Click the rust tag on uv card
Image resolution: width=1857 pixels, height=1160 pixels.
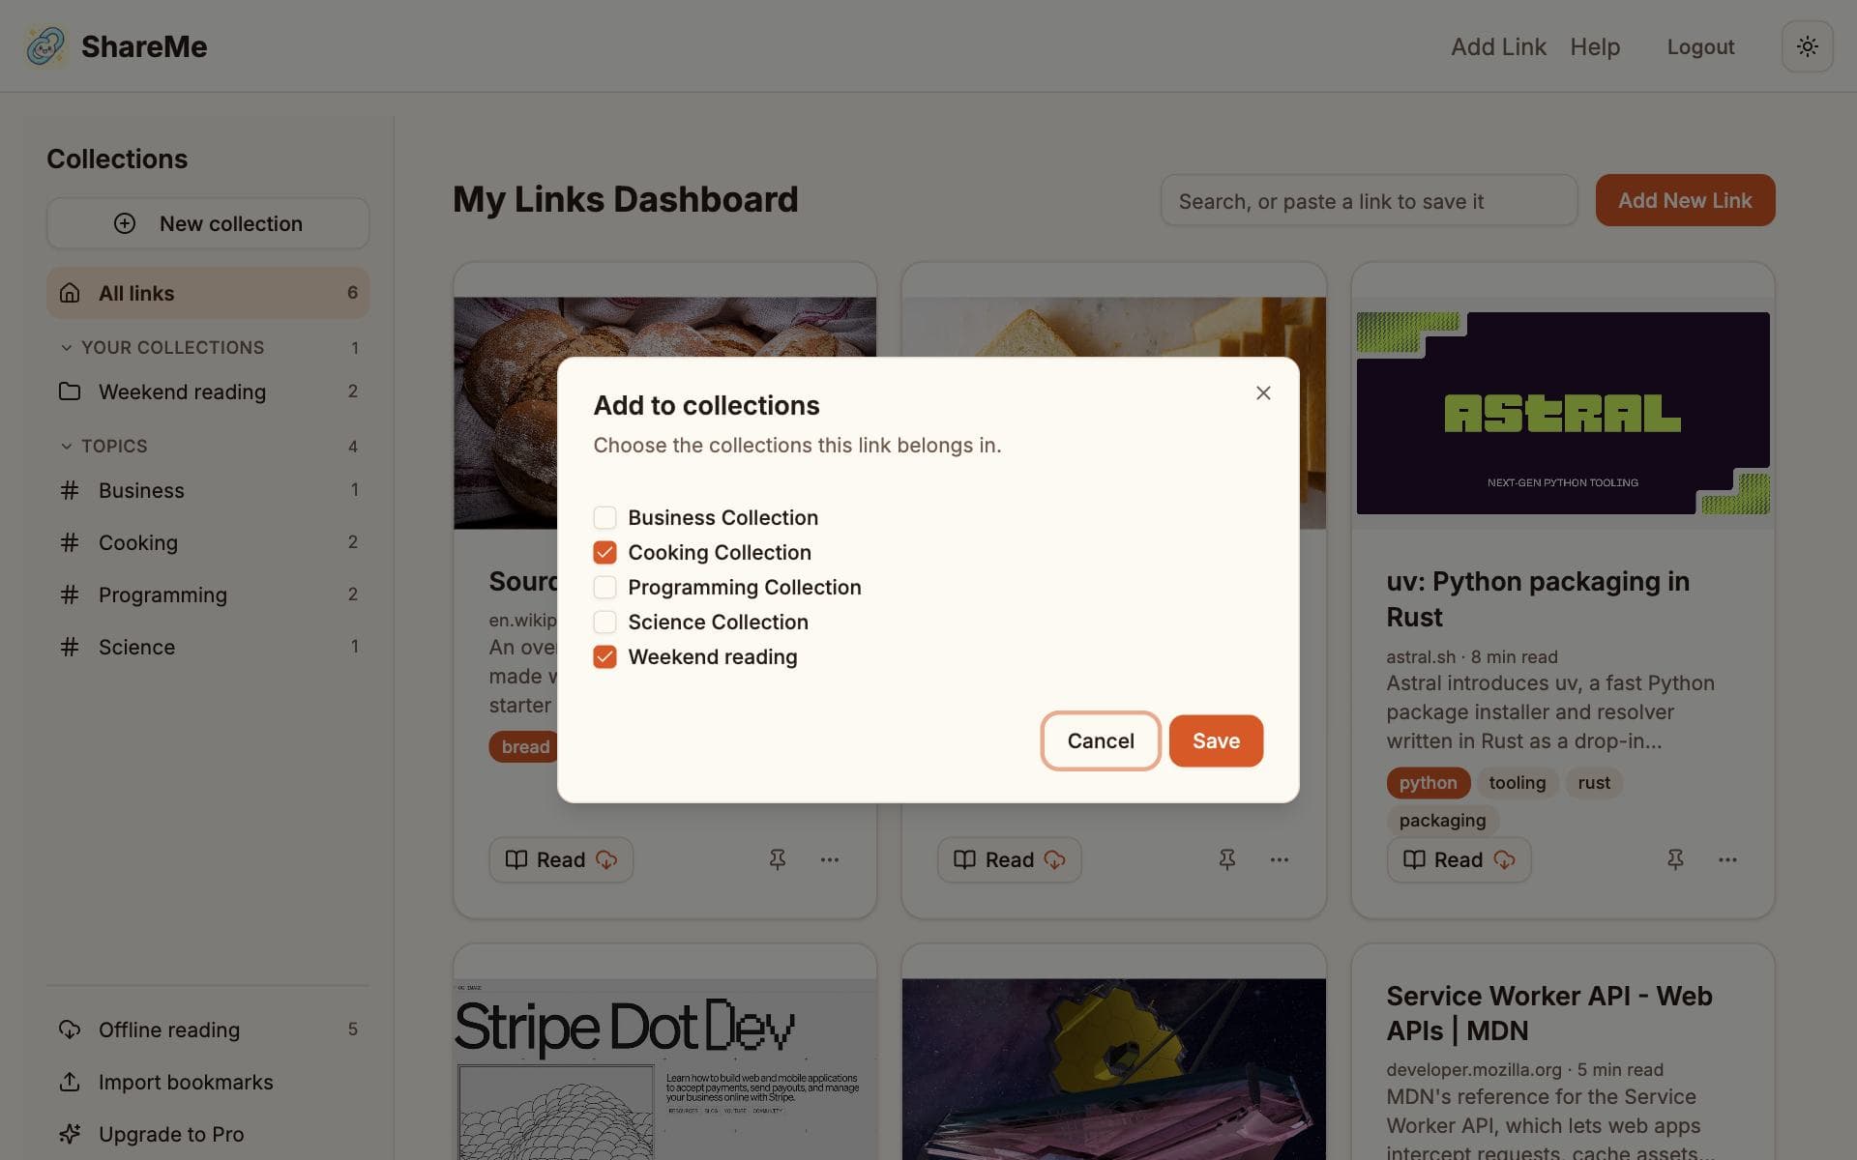pos(1594,782)
